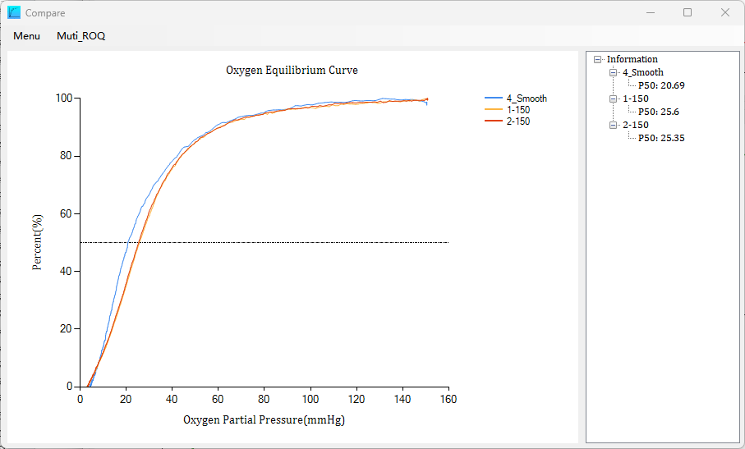Click the 60 tick on the Y axis
Screen dimensions: 745x449
pos(66,213)
